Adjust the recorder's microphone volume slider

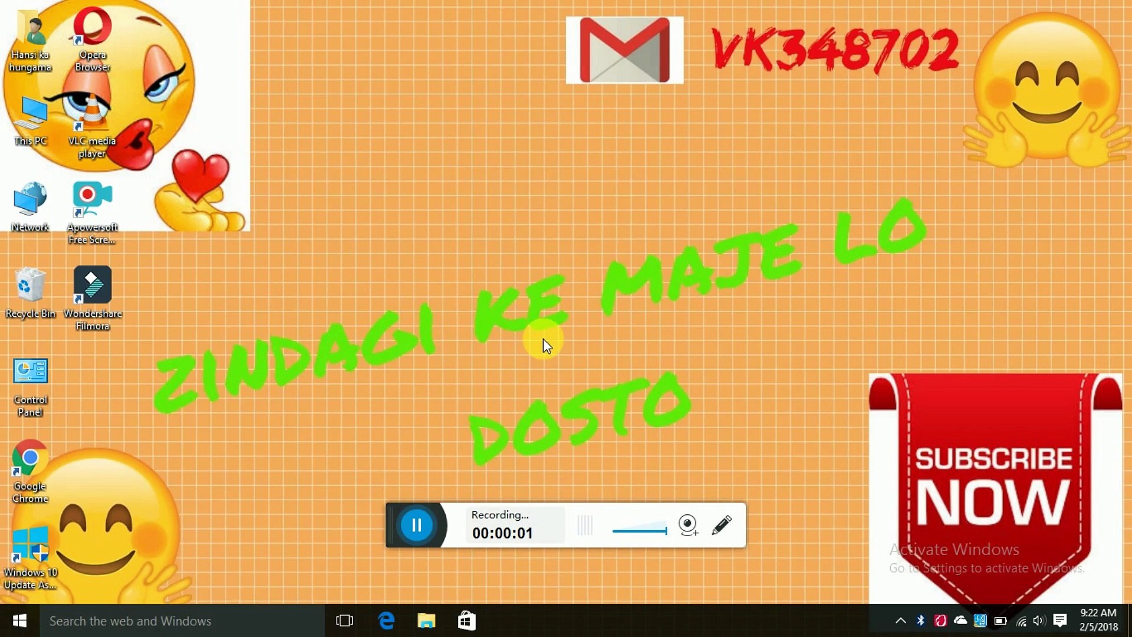[640, 530]
